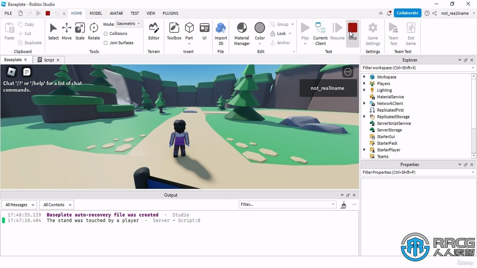Select the Select tool arrow icon
The image size is (477, 268).
pyautogui.click(x=53, y=28)
